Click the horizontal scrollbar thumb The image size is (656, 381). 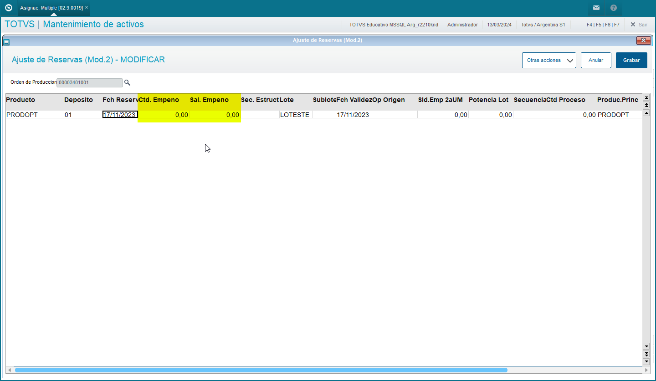click(x=261, y=370)
